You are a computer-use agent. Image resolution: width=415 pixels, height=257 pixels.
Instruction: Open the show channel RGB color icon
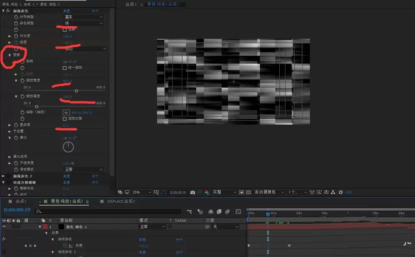(x=207, y=192)
